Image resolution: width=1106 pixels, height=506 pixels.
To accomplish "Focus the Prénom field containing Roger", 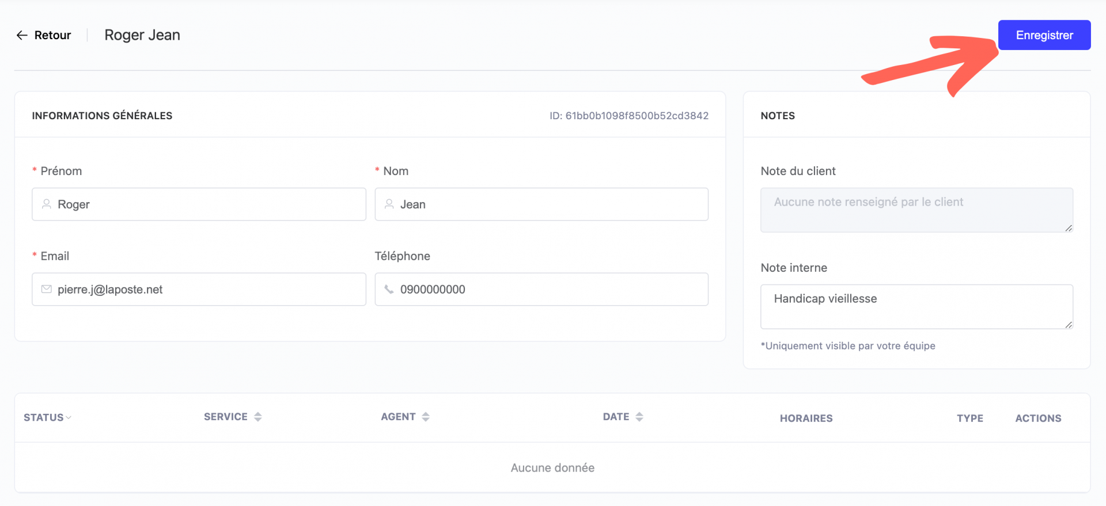I will [x=199, y=204].
